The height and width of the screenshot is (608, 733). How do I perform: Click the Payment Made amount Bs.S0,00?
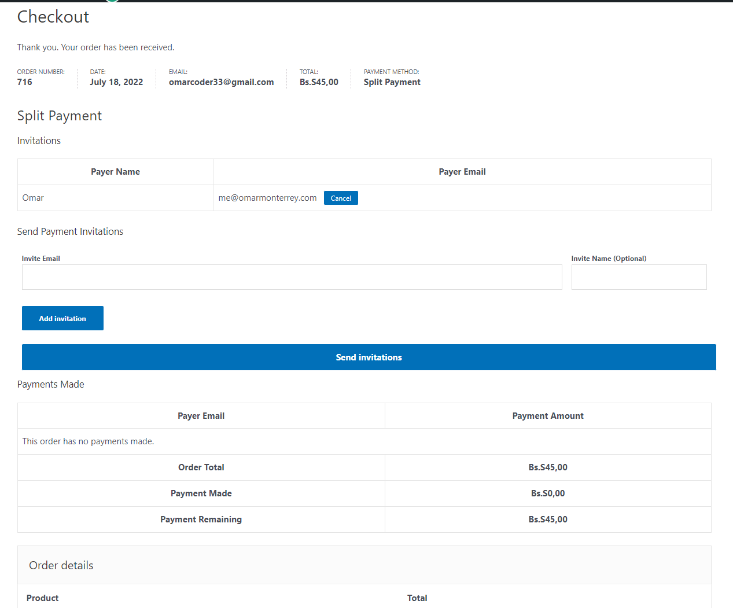coord(548,493)
